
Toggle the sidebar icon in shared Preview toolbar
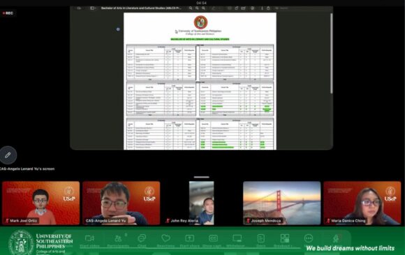92,8
